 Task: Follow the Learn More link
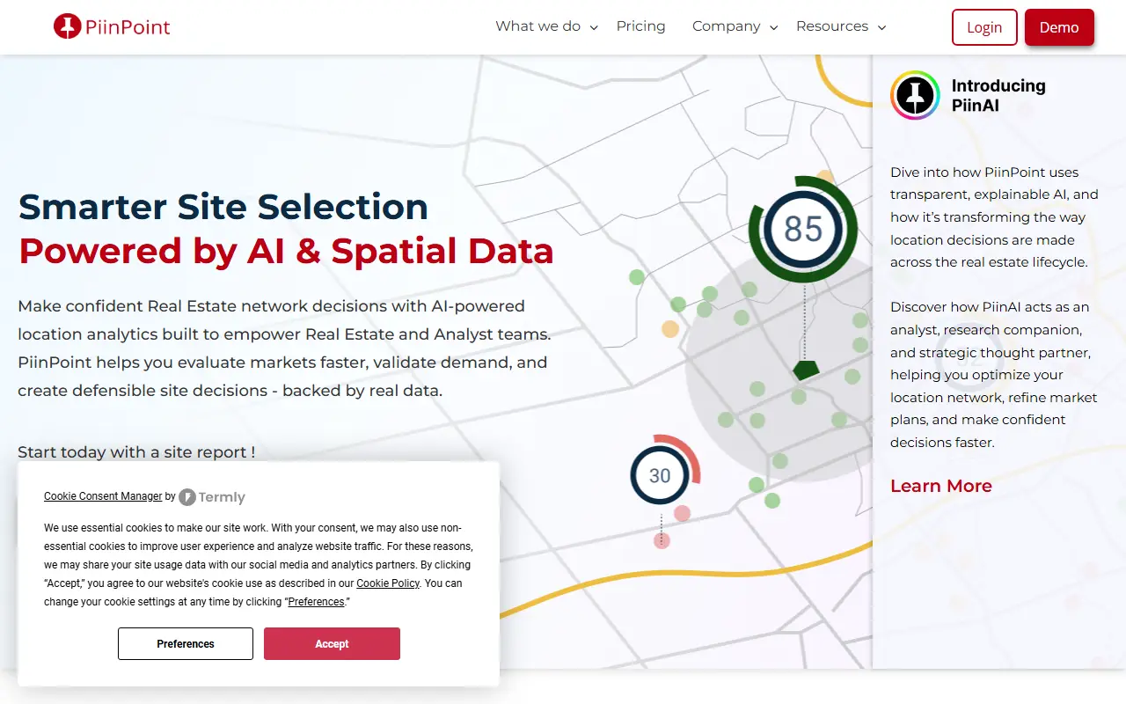(x=941, y=486)
